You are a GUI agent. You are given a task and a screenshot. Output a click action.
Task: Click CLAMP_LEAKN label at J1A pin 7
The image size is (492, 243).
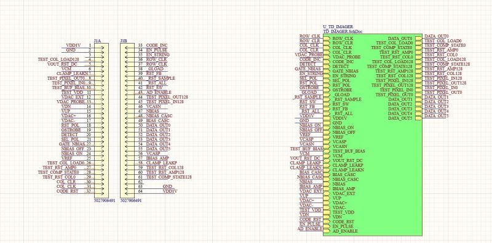tap(72, 73)
